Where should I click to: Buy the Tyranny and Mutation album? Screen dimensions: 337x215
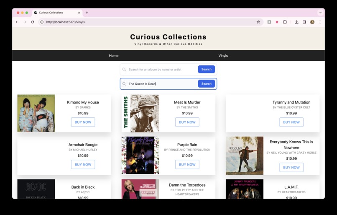coord(291,122)
